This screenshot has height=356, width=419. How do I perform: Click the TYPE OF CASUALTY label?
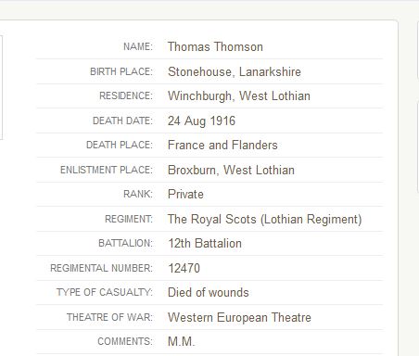pos(105,292)
